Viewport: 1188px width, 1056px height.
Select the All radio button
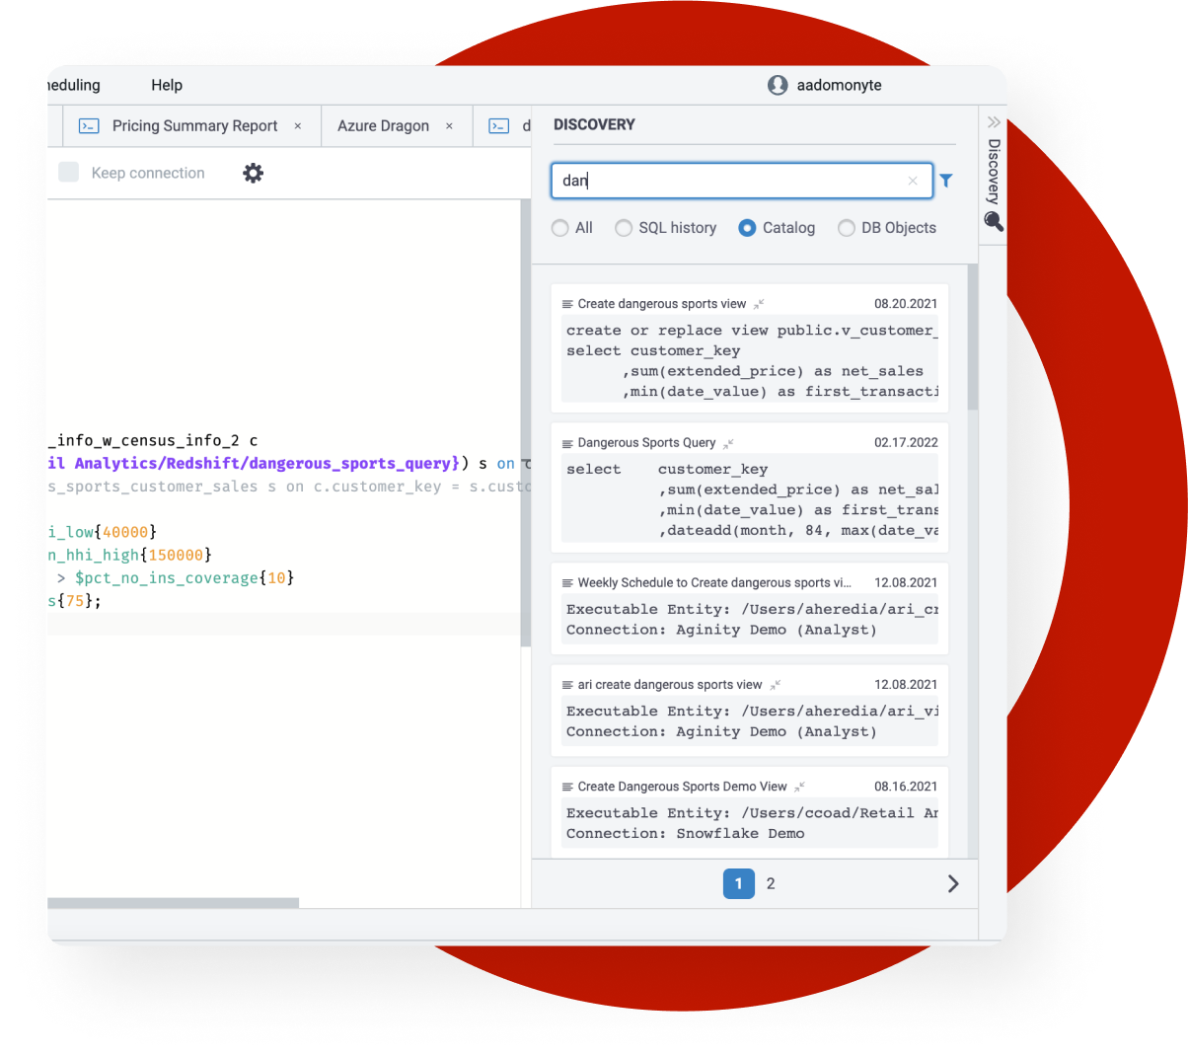coord(560,228)
